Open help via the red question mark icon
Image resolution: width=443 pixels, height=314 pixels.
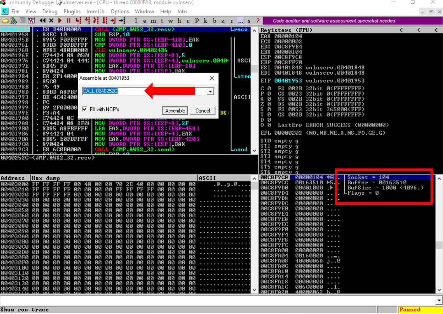[258, 21]
